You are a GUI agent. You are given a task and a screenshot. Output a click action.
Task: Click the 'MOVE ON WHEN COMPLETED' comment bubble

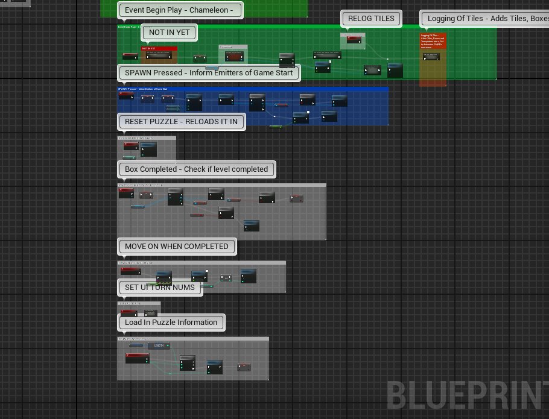[x=177, y=247]
